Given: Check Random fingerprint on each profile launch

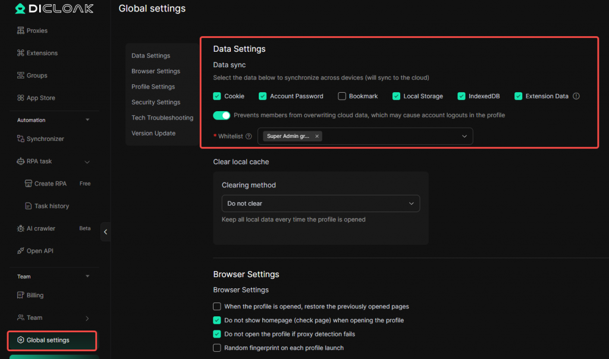Looking at the screenshot, I should coord(217,348).
